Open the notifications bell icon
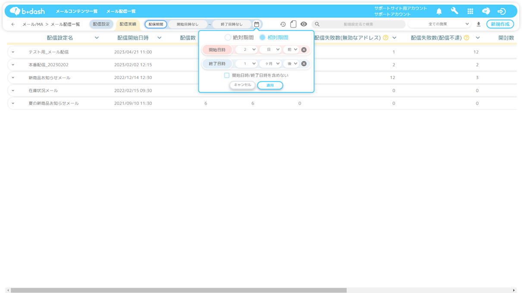 (439, 12)
